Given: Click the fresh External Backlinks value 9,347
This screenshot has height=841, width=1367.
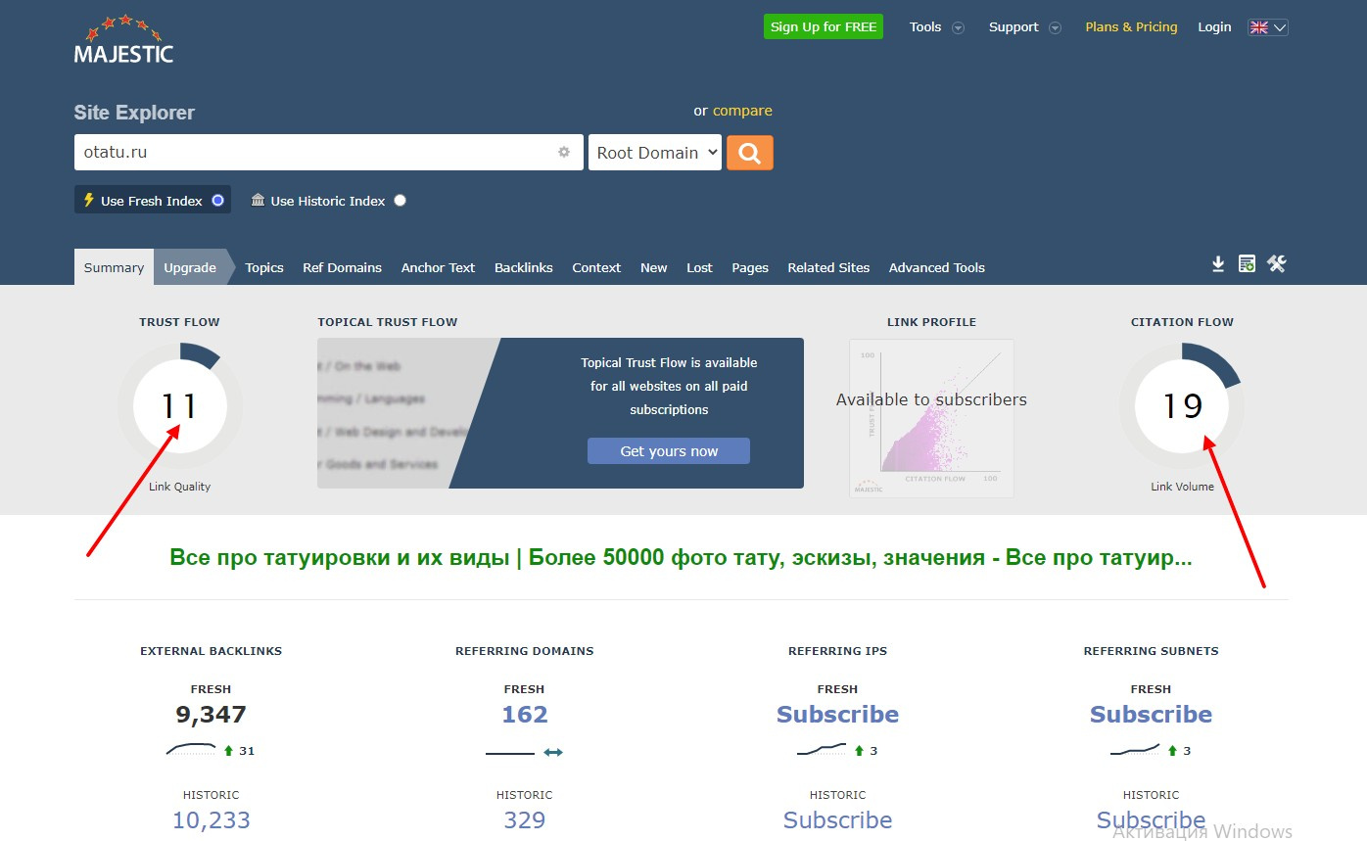Looking at the screenshot, I should point(212,715).
